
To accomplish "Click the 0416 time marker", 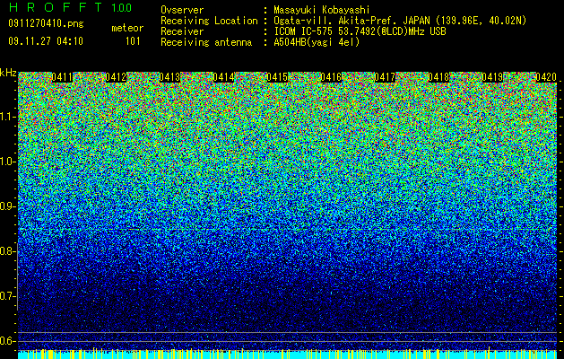I will tap(331, 77).
